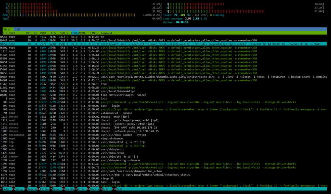The width and height of the screenshot is (331, 194).
Task: Select process 20958 running sh
Action: (x=164, y=37)
